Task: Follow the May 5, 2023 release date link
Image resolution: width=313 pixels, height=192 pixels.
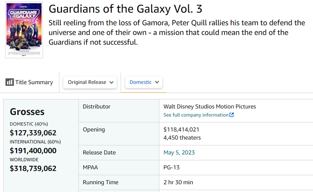Action: pyautogui.click(x=179, y=153)
